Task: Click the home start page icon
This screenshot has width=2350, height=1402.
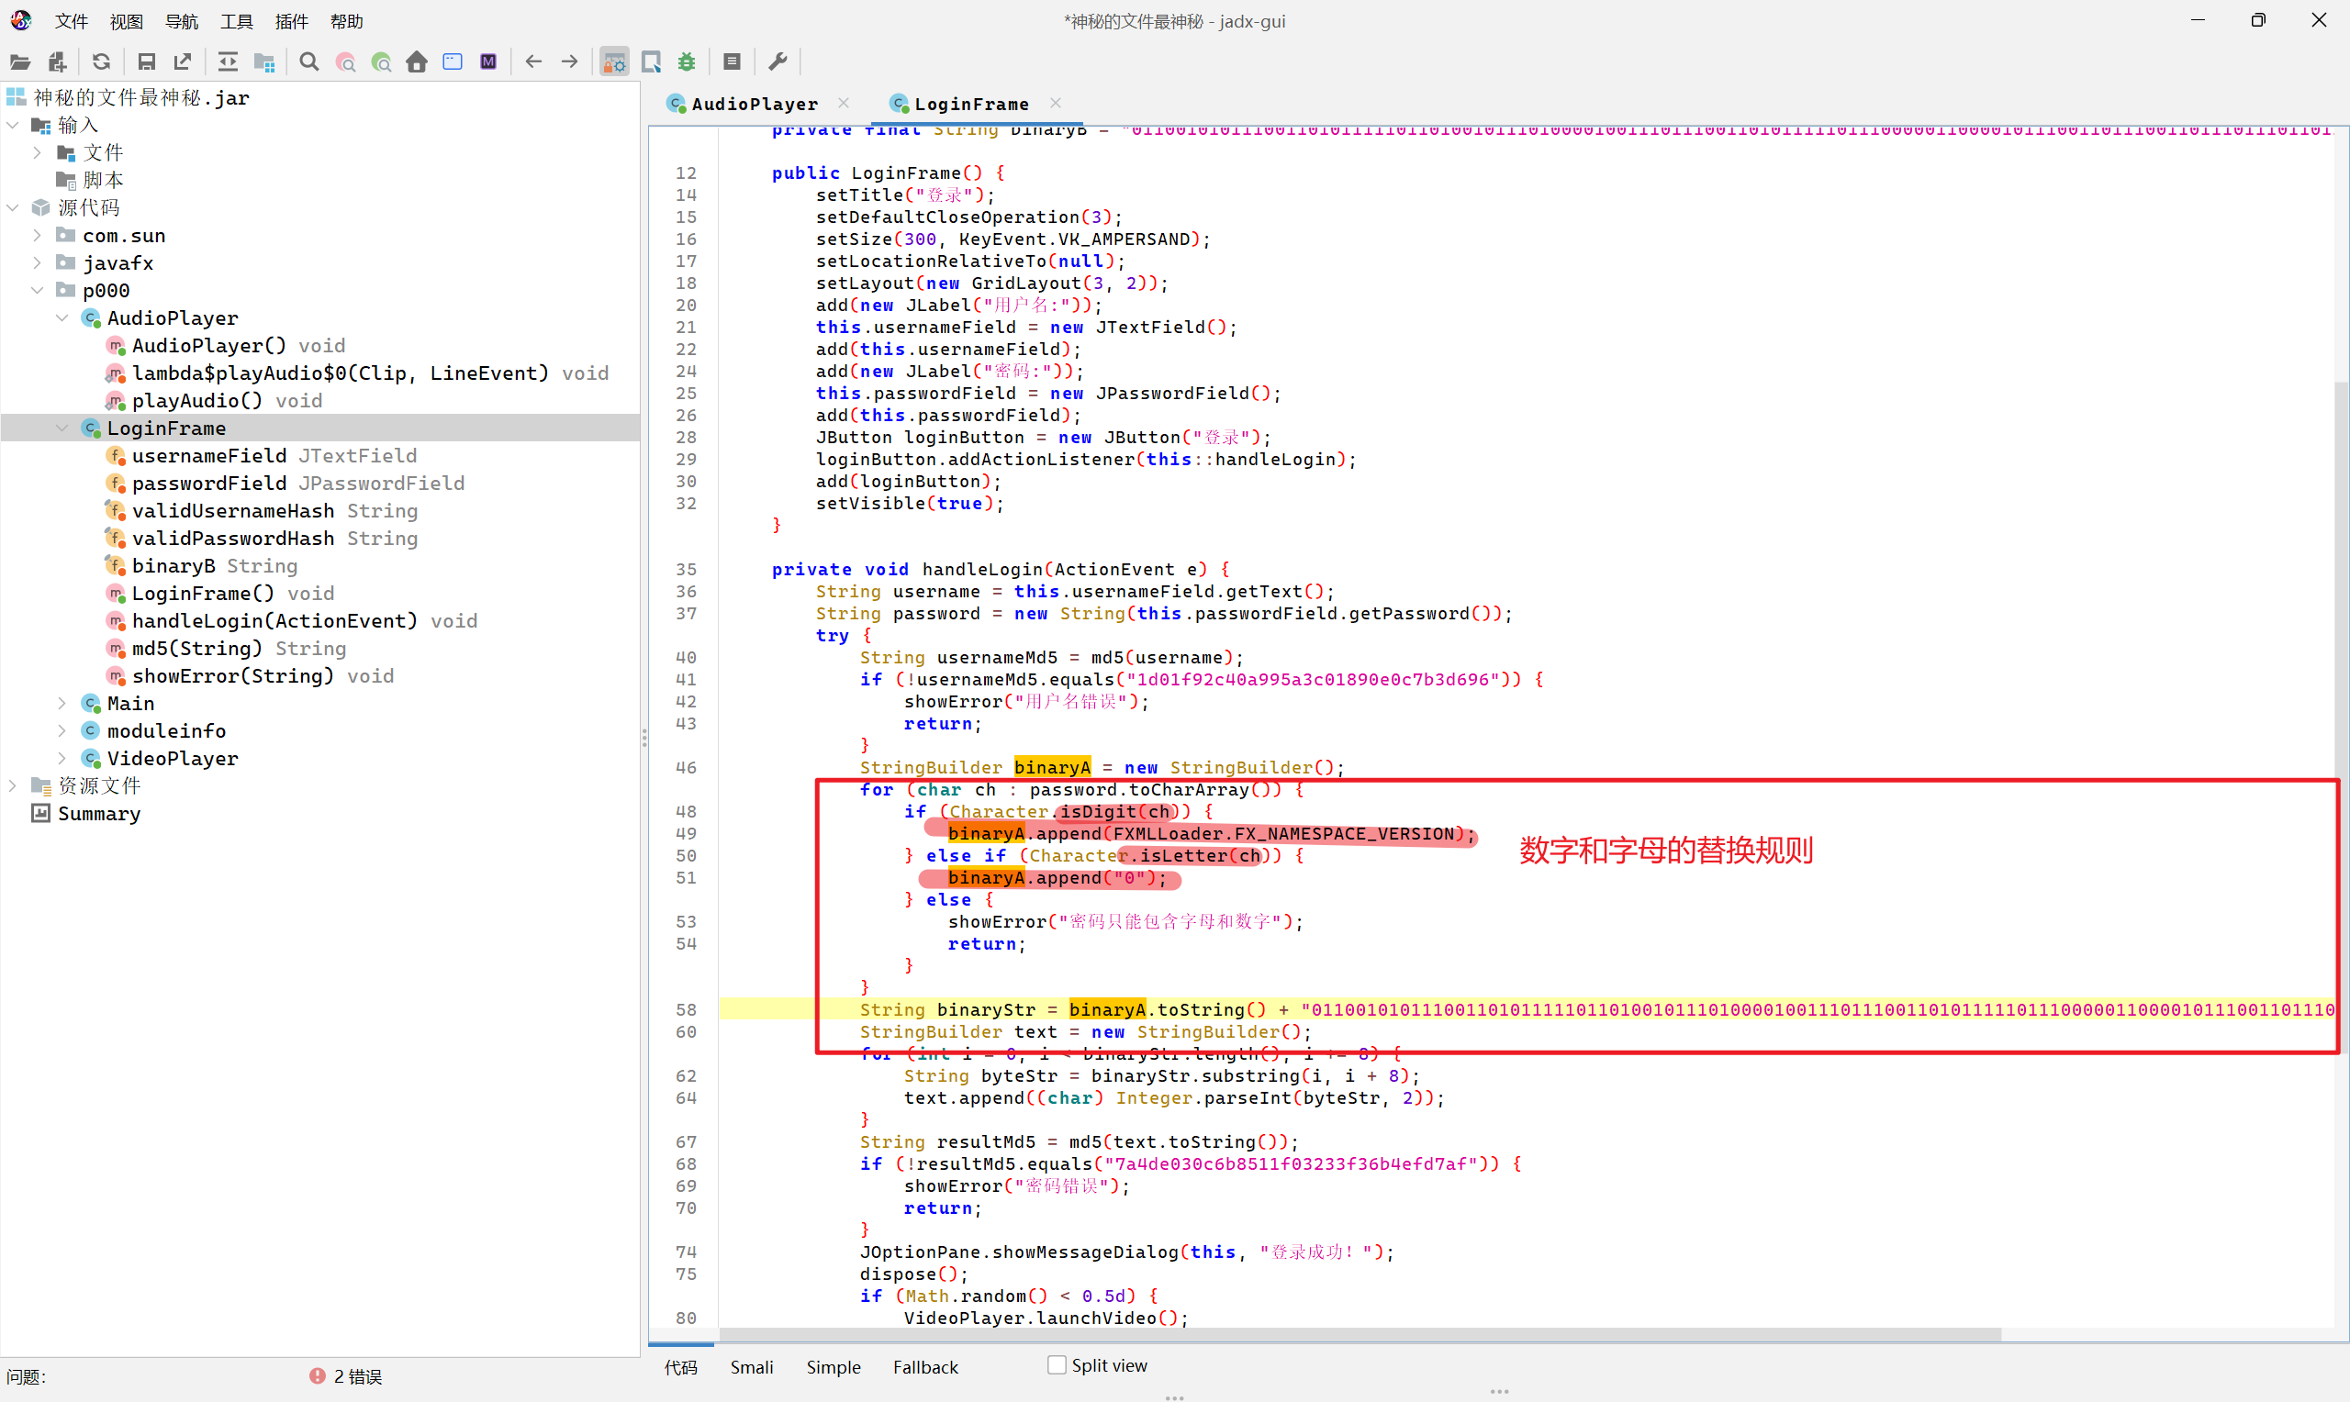Action: pos(417,62)
